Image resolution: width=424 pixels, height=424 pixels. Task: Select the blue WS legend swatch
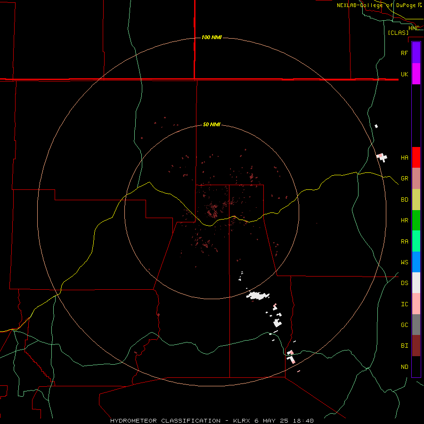(416, 262)
